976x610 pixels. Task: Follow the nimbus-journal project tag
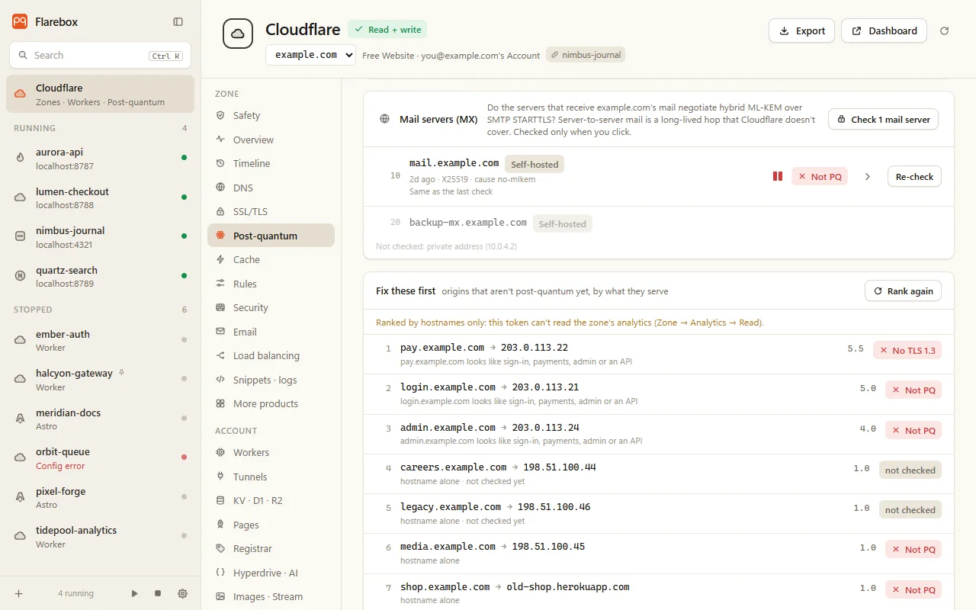pos(586,55)
